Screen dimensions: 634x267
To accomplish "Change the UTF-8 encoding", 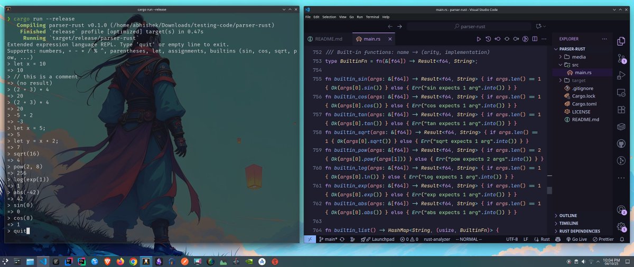I will (512, 239).
